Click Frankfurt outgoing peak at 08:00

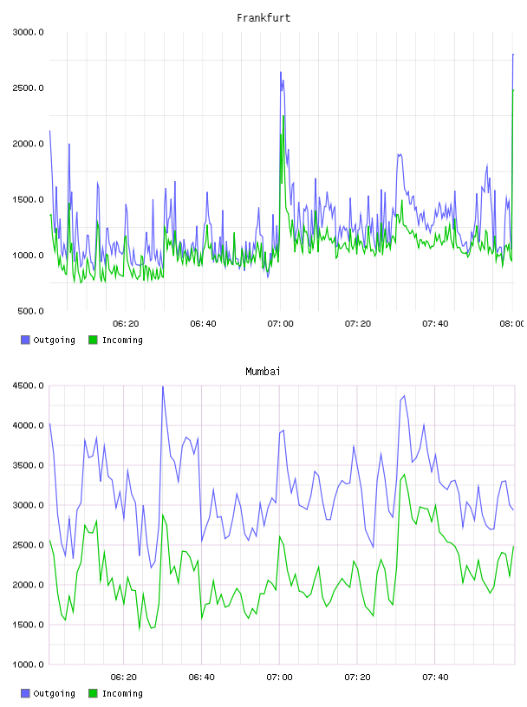[513, 55]
